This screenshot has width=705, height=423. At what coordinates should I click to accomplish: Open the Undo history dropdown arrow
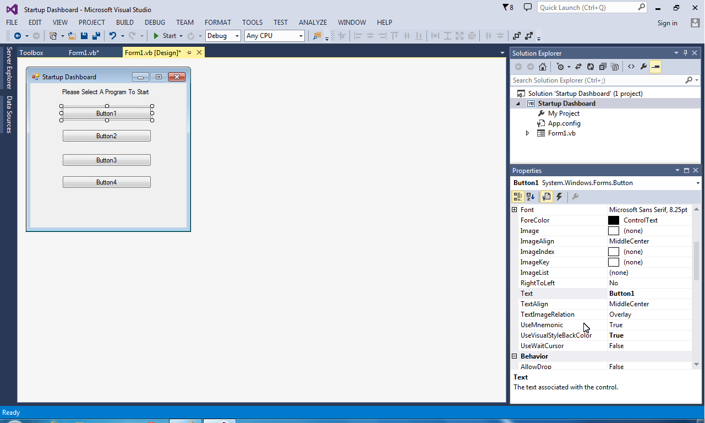pos(122,36)
